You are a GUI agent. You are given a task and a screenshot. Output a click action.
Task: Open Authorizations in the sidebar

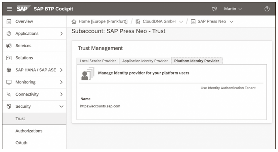(x=29, y=131)
